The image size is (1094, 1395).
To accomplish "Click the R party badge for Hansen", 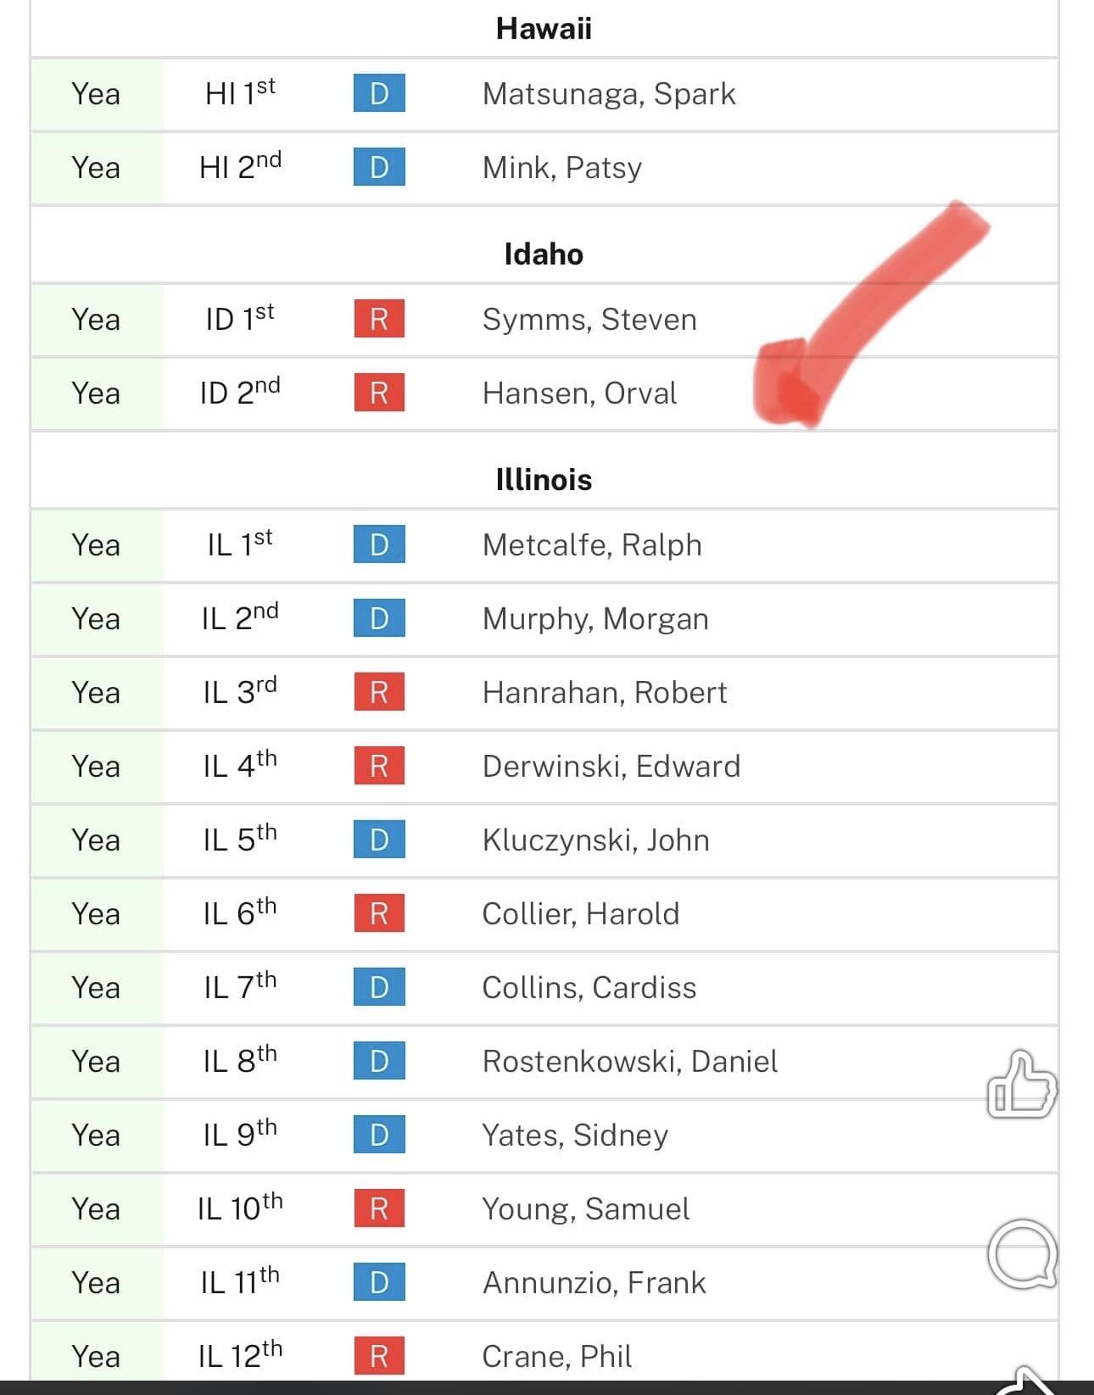I will (x=379, y=393).
